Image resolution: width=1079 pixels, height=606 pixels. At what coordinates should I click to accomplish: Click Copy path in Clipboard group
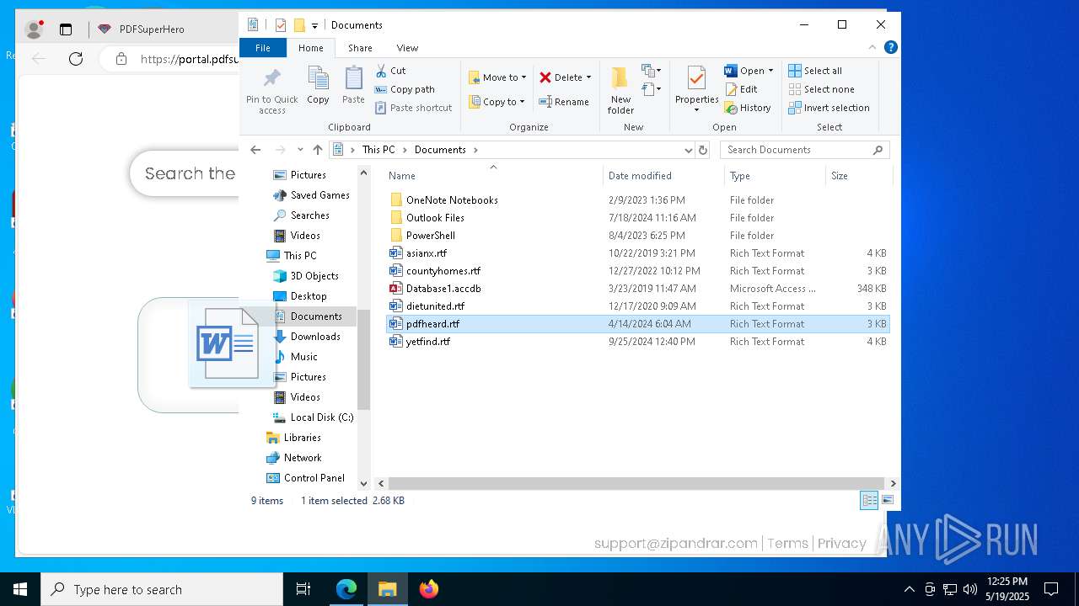tap(405, 89)
